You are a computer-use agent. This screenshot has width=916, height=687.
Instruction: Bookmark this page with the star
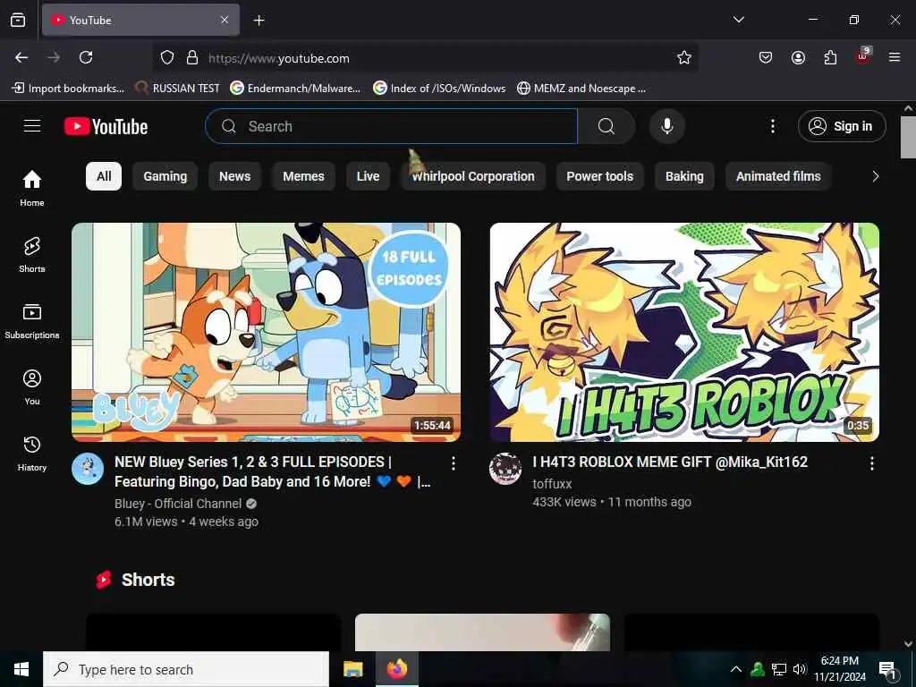pos(683,57)
